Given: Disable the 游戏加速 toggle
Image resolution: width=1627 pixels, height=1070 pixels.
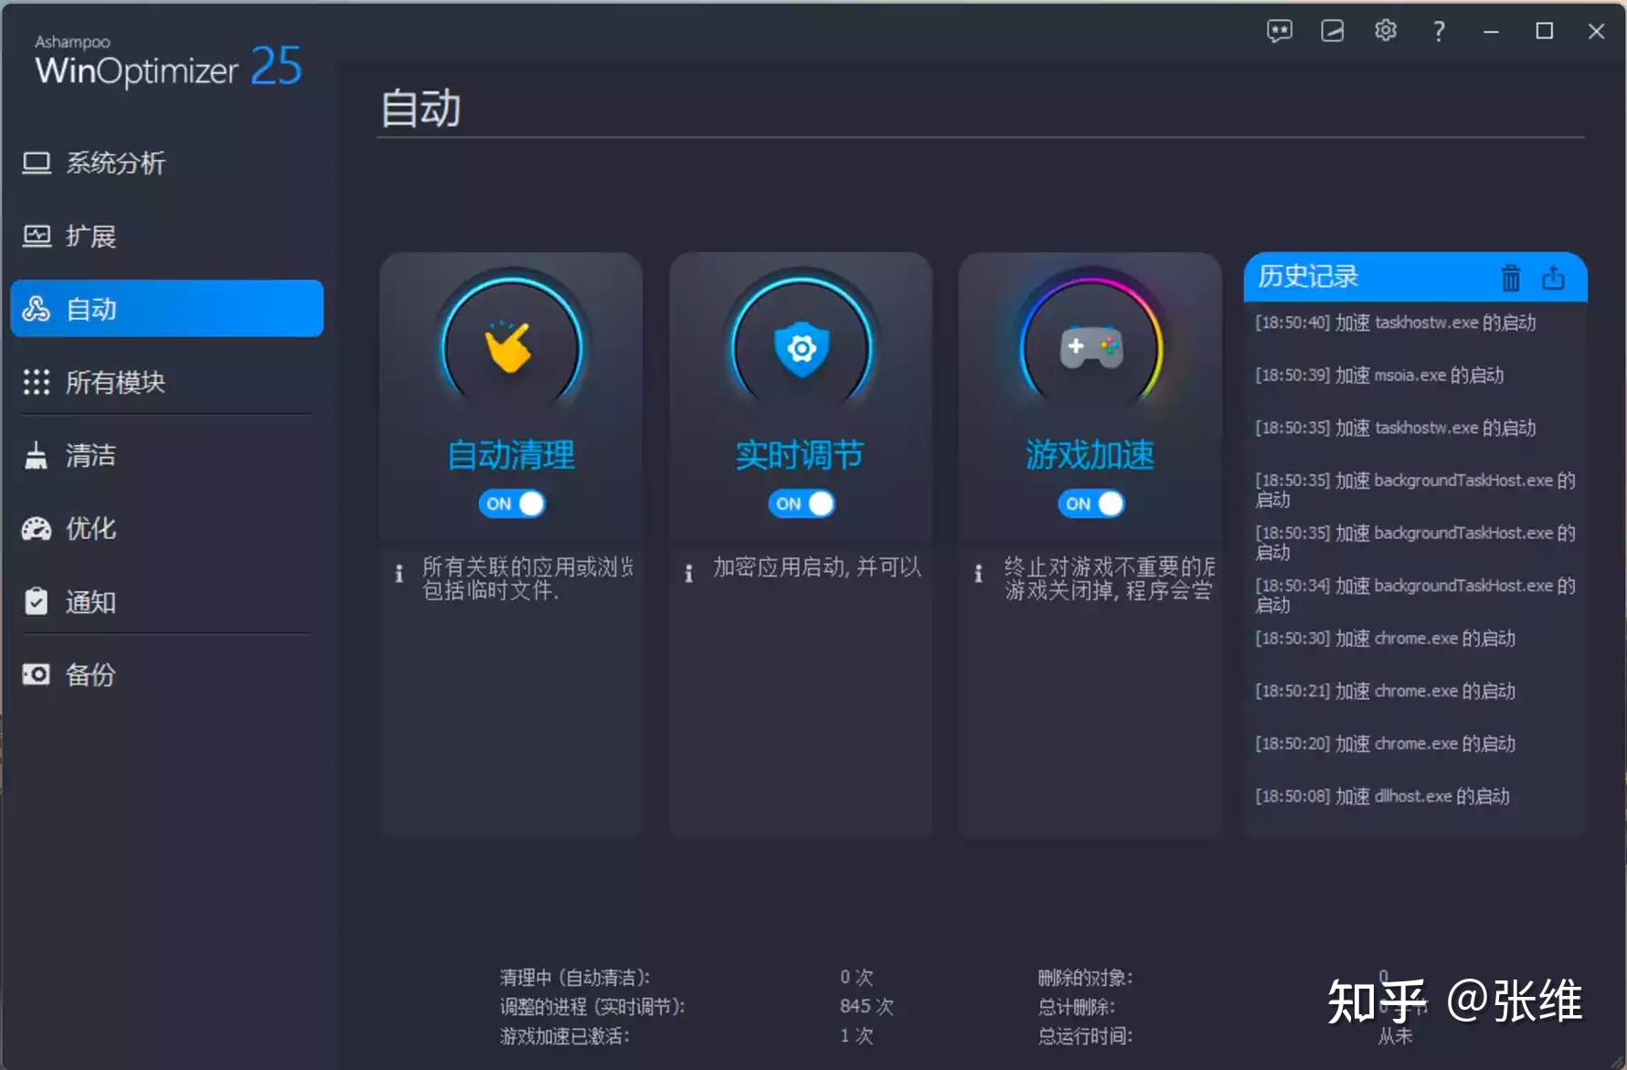Looking at the screenshot, I should (x=1090, y=503).
